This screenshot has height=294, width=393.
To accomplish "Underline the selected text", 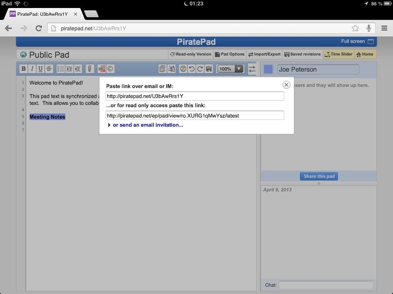I will 40,69.
